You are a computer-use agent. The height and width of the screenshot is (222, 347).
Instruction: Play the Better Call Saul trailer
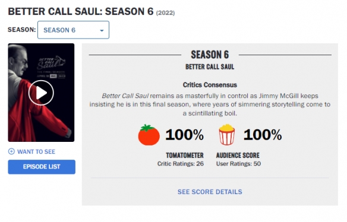click(x=41, y=93)
